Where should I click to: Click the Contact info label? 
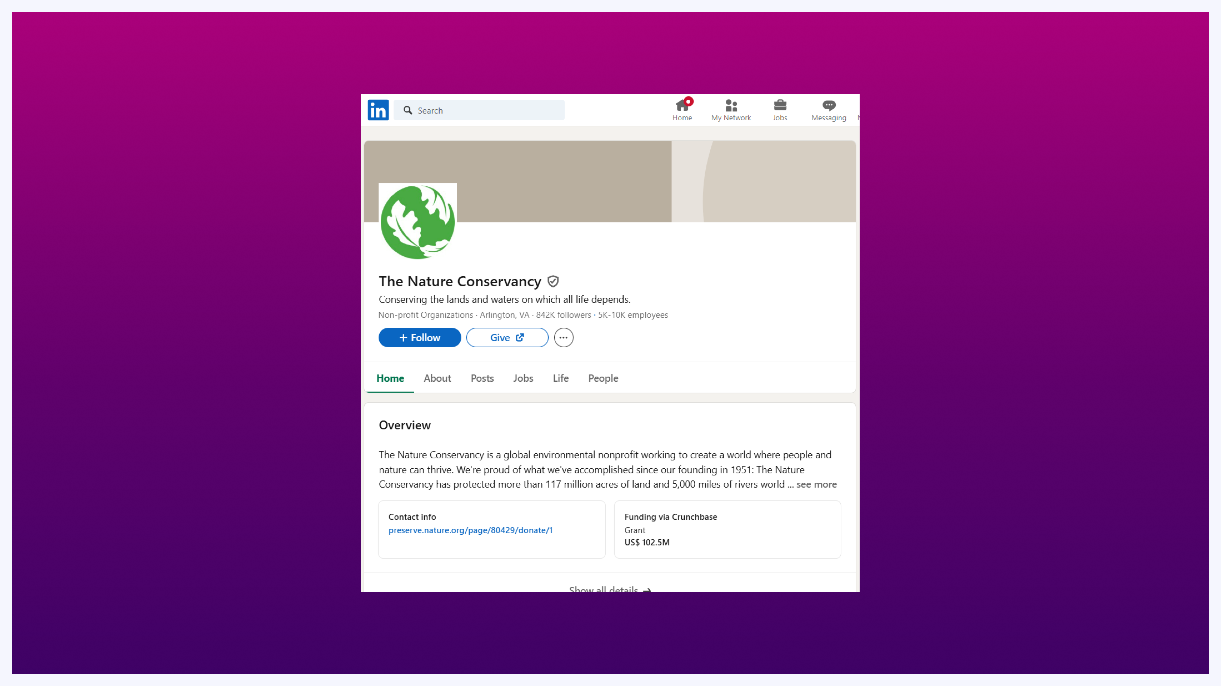pyautogui.click(x=412, y=517)
